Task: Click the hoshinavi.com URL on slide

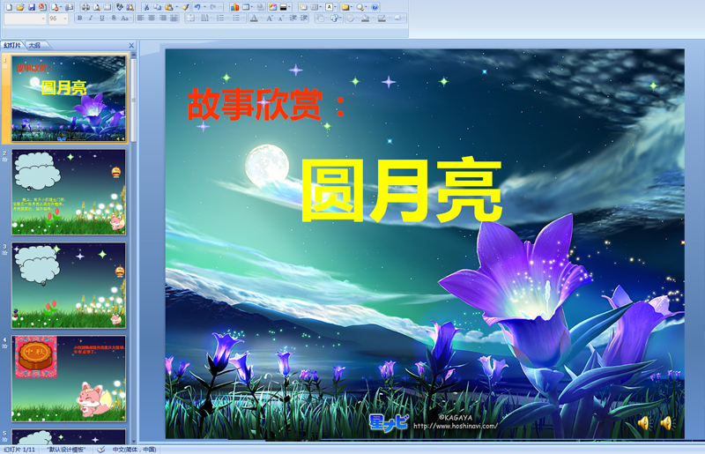Action: tap(455, 426)
